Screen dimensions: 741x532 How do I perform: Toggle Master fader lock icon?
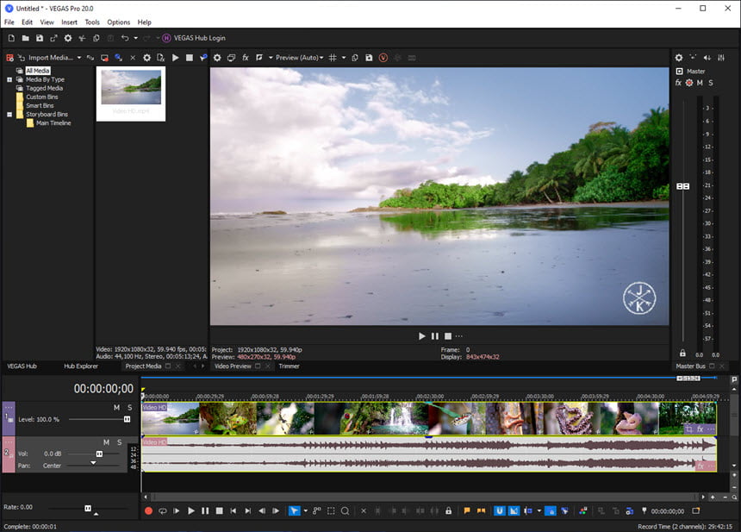[682, 354]
